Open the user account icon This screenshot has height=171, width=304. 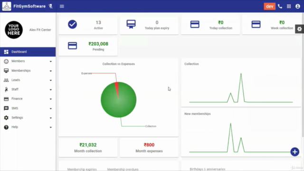[298, 6]
